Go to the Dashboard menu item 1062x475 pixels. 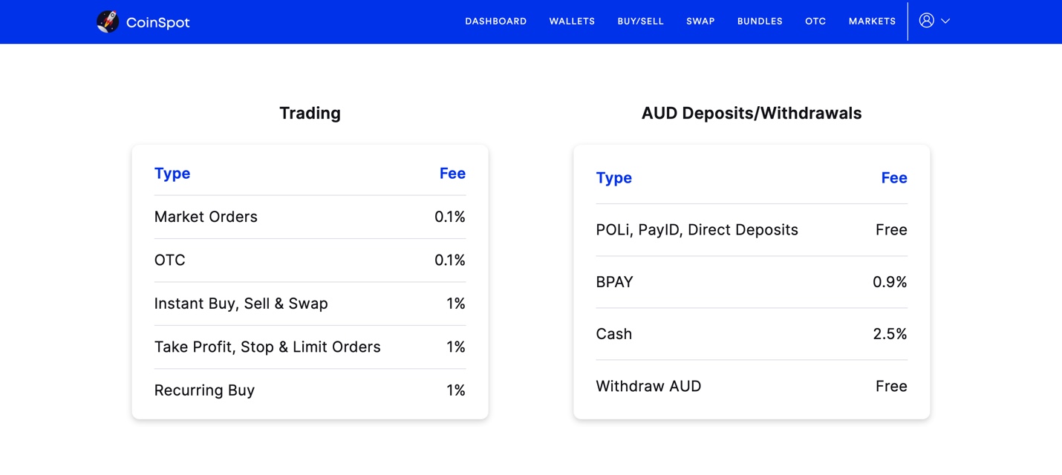[496, 22]
